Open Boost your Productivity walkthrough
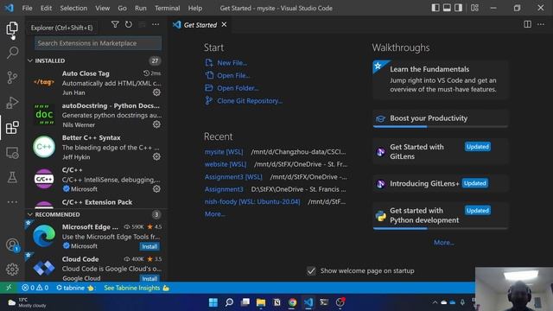This screenshot has width=553, height=311. click(440, 118)
